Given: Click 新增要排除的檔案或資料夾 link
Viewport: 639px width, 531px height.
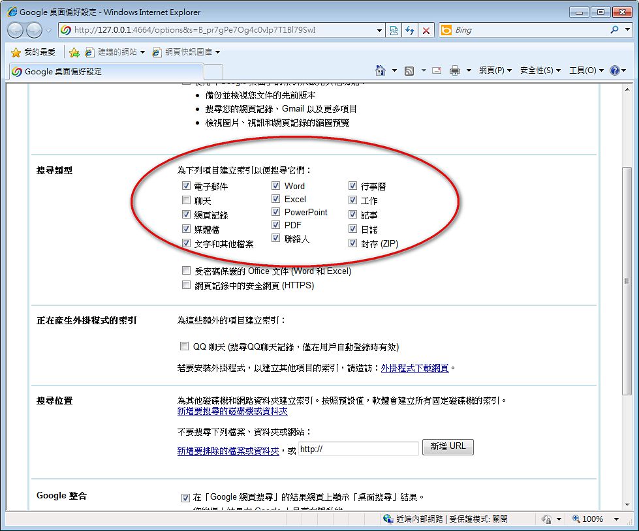Looking at the screenshot, I should (x=228, y=451).
